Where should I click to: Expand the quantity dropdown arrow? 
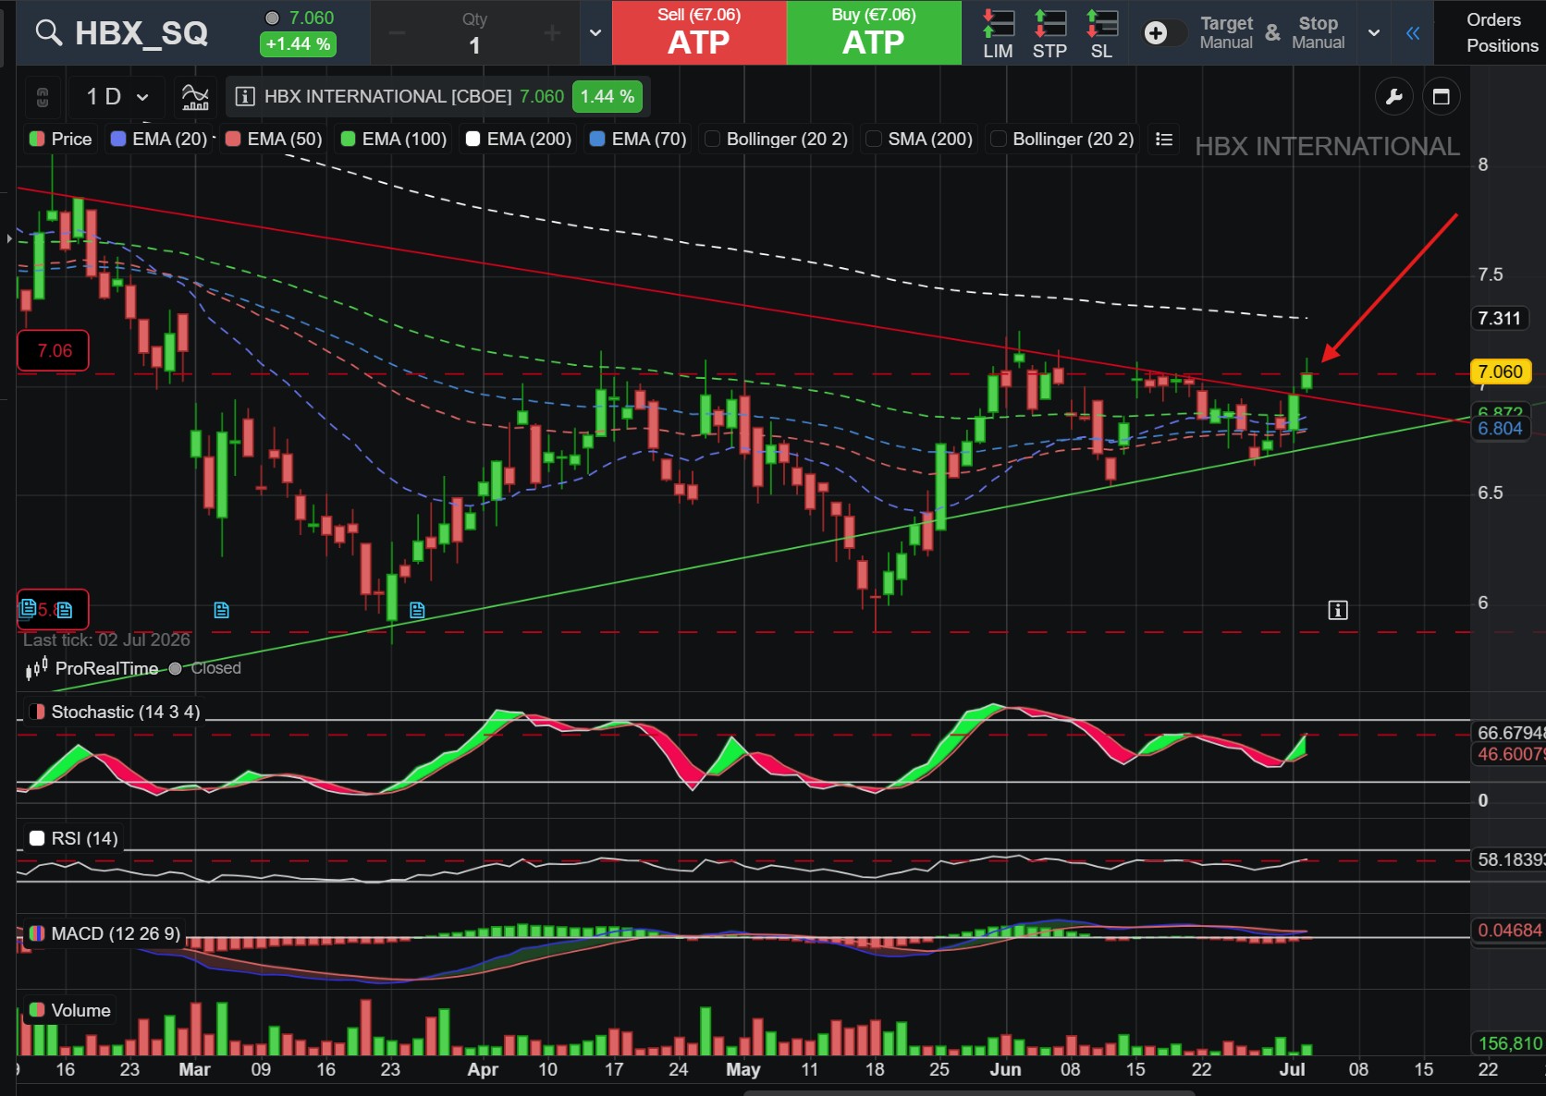(595, 33)
